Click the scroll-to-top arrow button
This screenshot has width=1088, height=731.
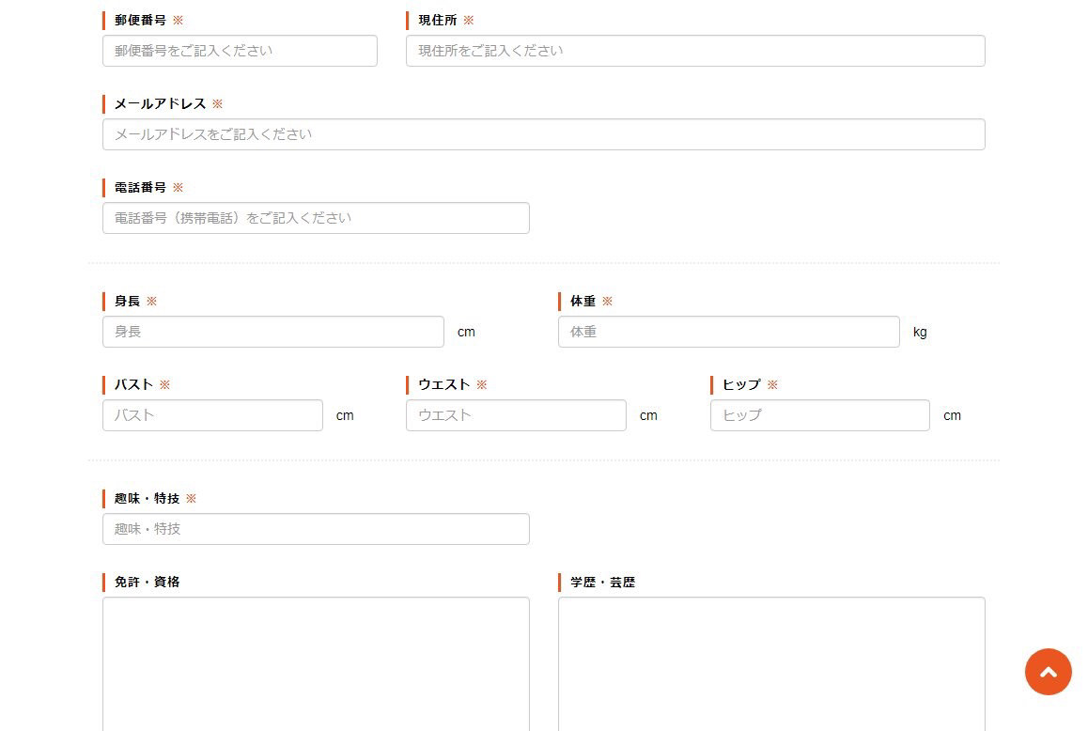pos(1048,672)
